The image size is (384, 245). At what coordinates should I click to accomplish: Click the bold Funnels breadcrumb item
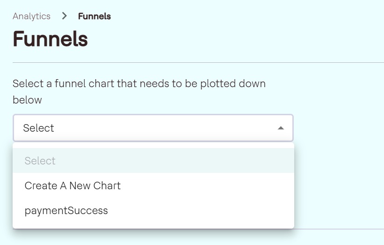94,16
